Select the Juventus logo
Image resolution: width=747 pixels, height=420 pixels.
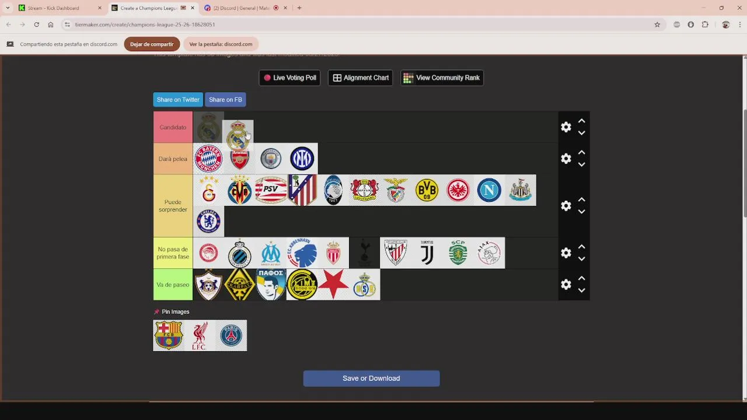coord(427,253)
